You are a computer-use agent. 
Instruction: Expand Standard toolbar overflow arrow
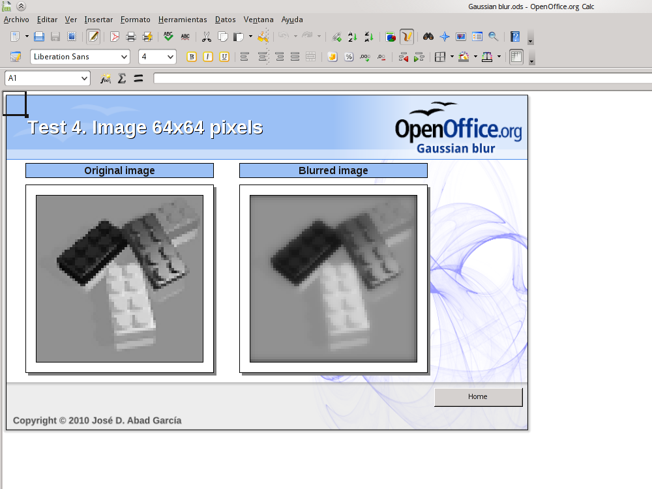530,38
